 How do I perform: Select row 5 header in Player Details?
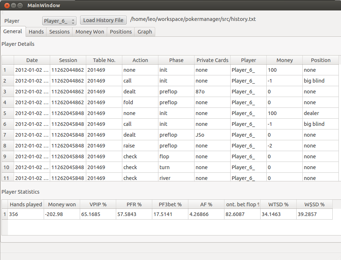pos(8,113)
